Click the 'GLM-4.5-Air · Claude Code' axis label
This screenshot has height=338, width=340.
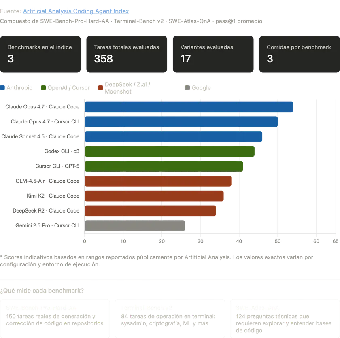point(47,181)
